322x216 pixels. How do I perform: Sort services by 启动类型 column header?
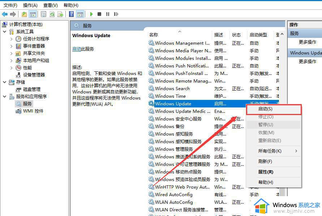click(258, 35)
